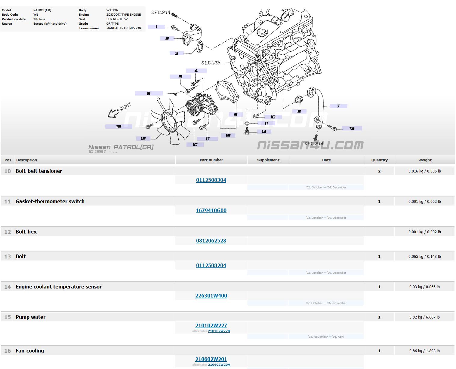Click diagram callout label 17
This screenshot has height=369, width=456.
pos(208,139)
